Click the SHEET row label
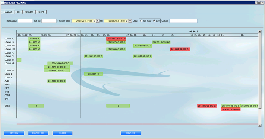The image size is (265, 139). tap(7, 85)
